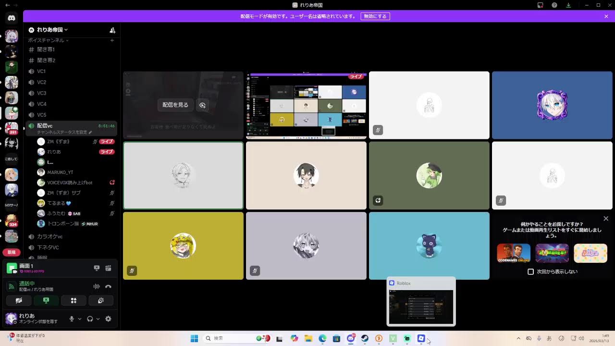Launch the pastel activity tile on the right
The image size is (615, 346).
(x=590, y=253)
